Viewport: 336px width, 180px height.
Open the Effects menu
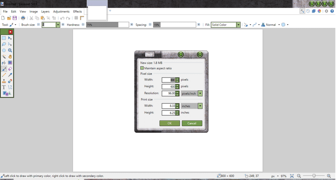point(77,11)
